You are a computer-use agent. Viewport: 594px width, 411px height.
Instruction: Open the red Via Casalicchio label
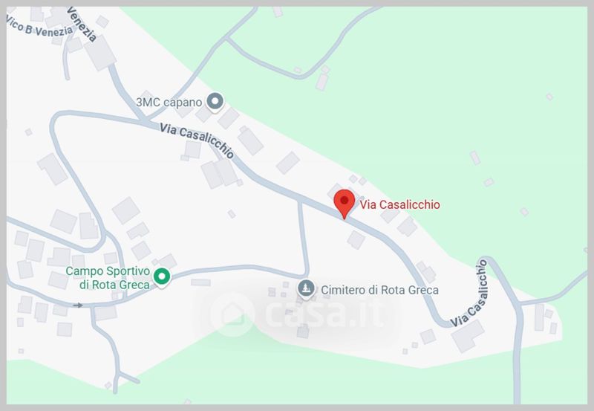[399, 204]
